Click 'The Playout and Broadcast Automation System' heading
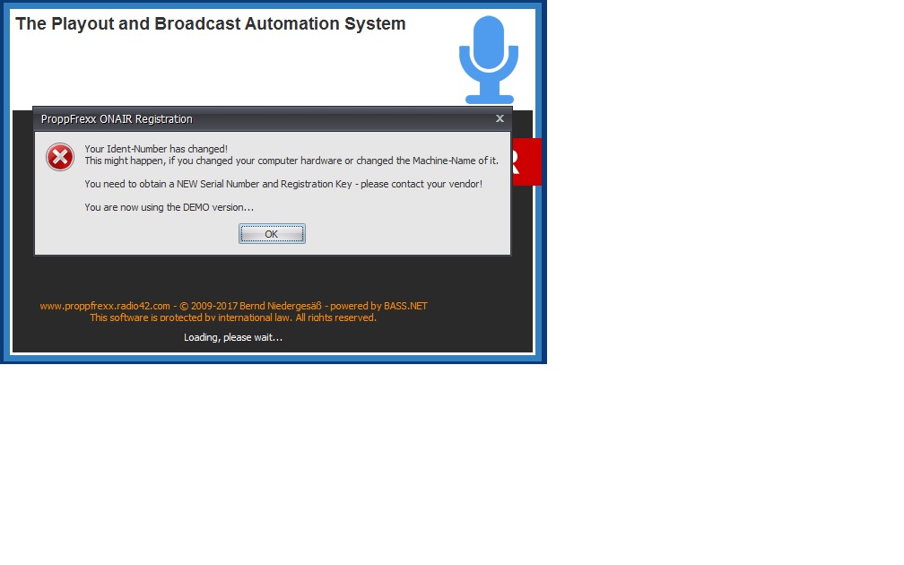 coord(211,23)
